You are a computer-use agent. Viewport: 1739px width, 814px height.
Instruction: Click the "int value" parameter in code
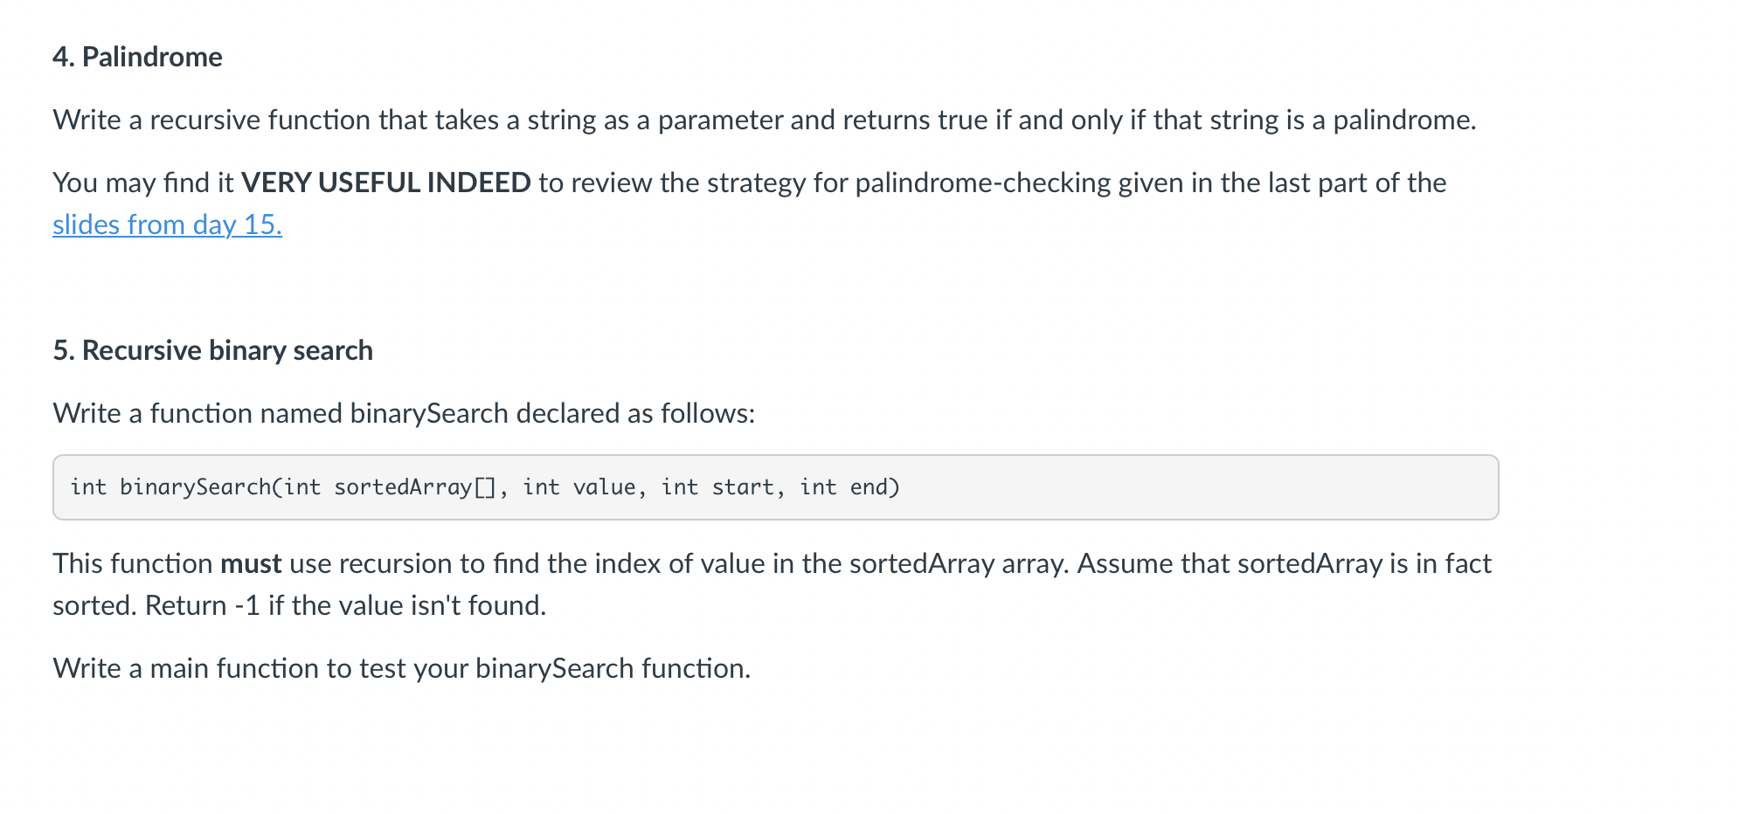click(579, 487)
